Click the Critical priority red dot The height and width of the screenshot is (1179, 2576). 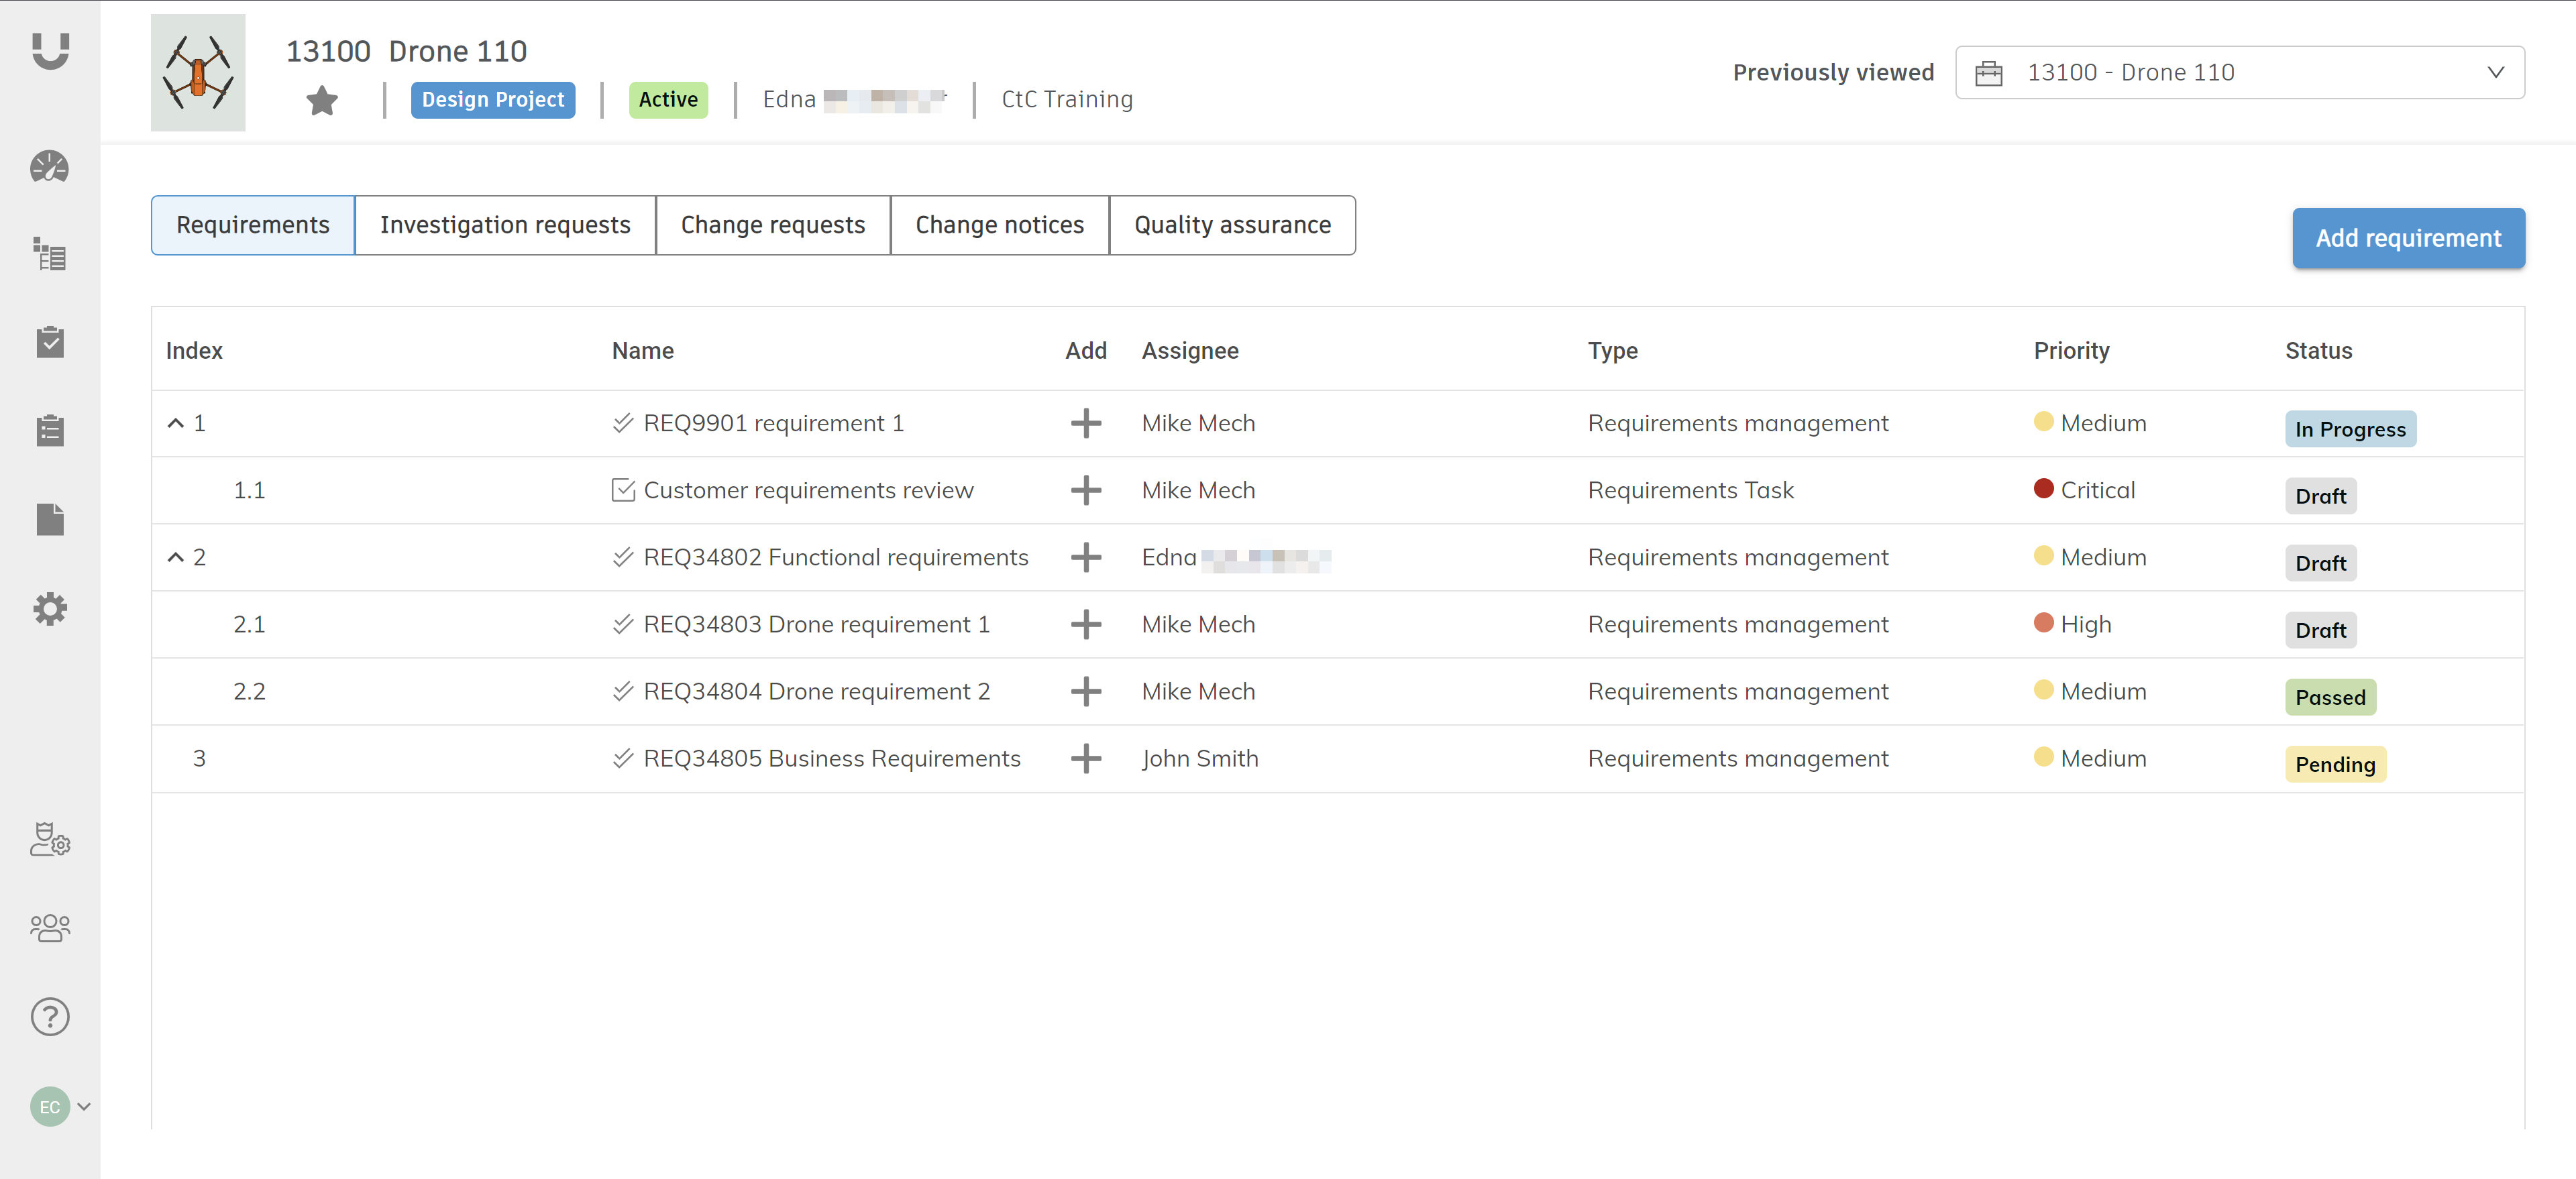coord(2043,489)
